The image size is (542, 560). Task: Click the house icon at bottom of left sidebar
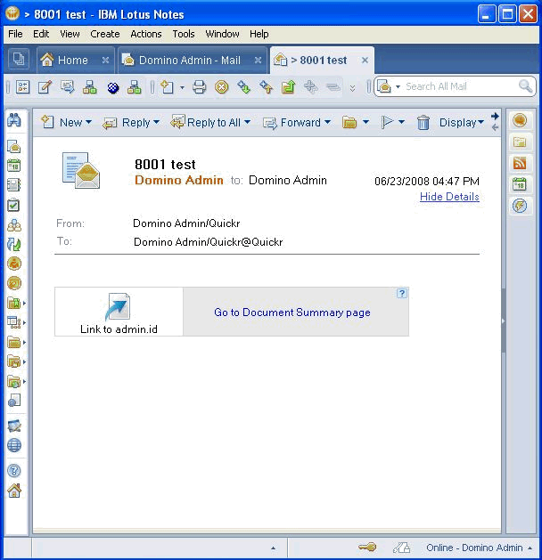(14, 491)
